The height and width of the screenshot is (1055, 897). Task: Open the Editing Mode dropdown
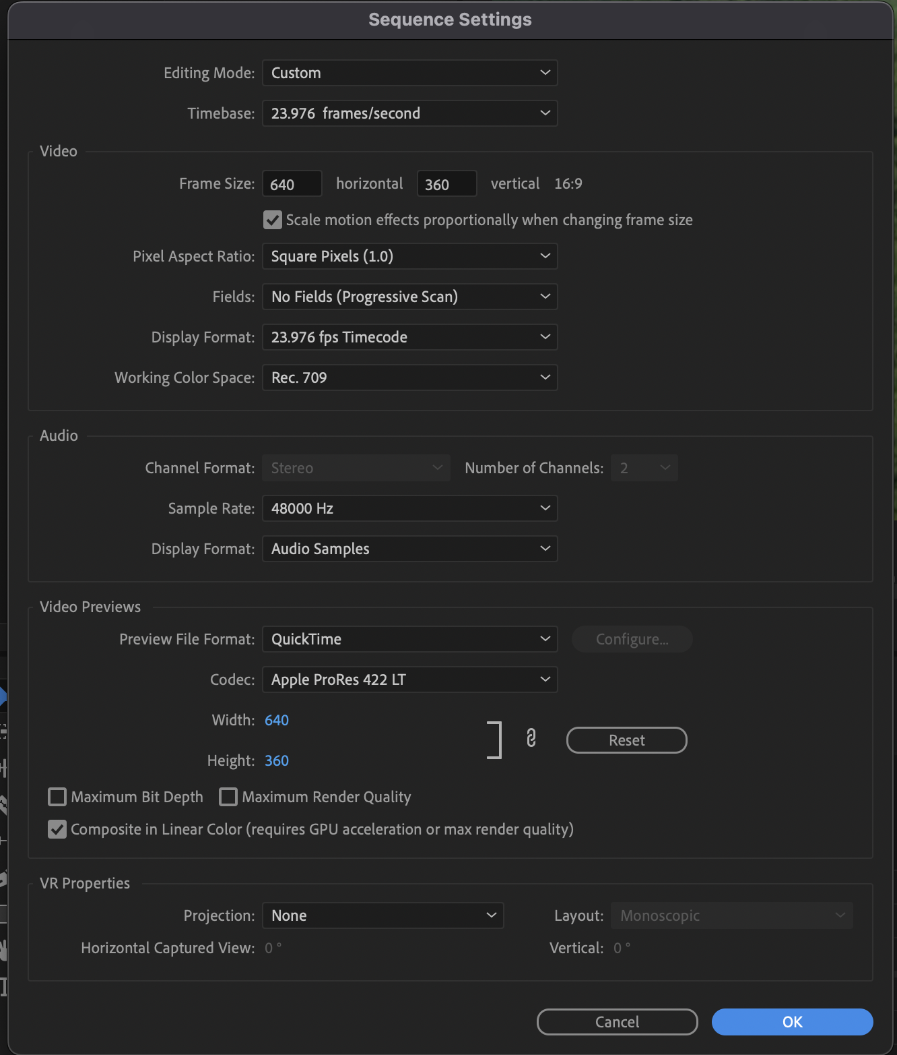pyautogui.click(x=409, y=73)
